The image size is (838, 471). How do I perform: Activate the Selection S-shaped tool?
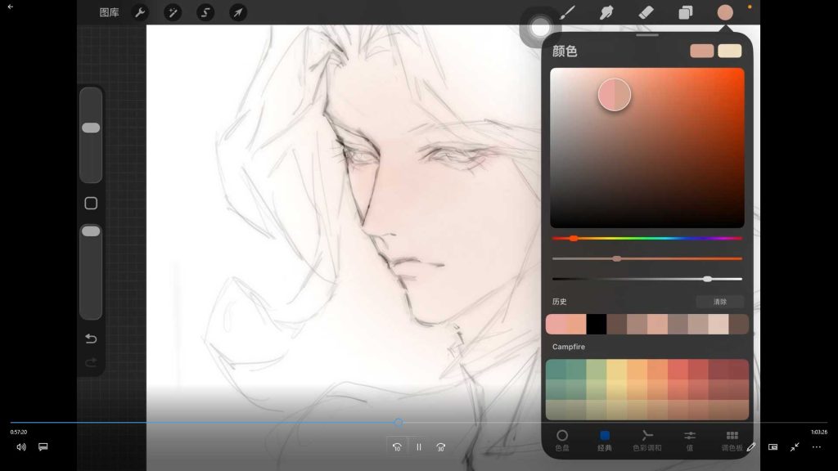pyautogui.click(x=205, y=12)
